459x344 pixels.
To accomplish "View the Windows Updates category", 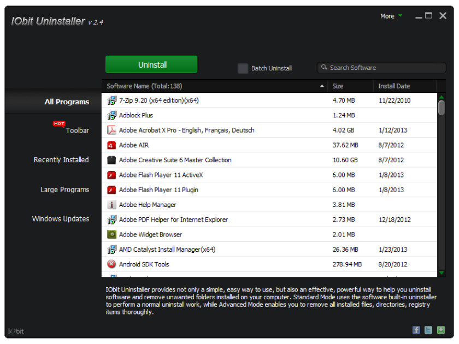I will coord(61,219).
